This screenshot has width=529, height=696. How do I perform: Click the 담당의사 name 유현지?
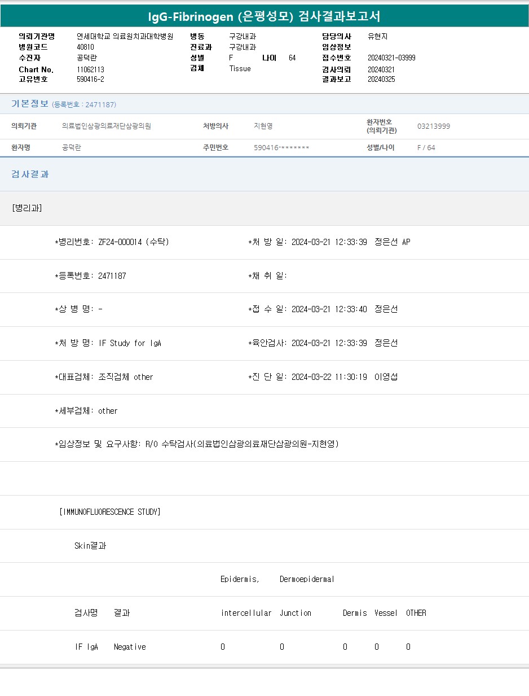pyautogui.click(x=377, y=36)
